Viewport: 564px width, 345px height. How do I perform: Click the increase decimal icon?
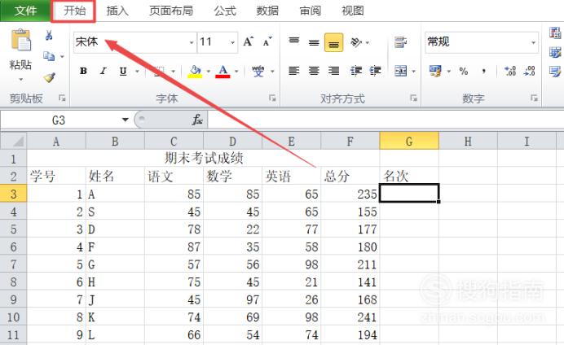pyautogui.click(x=510, y=71)
